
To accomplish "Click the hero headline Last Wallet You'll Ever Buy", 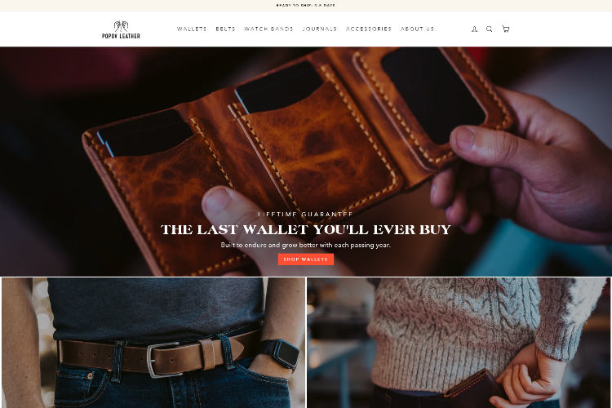I will point(306,229).
